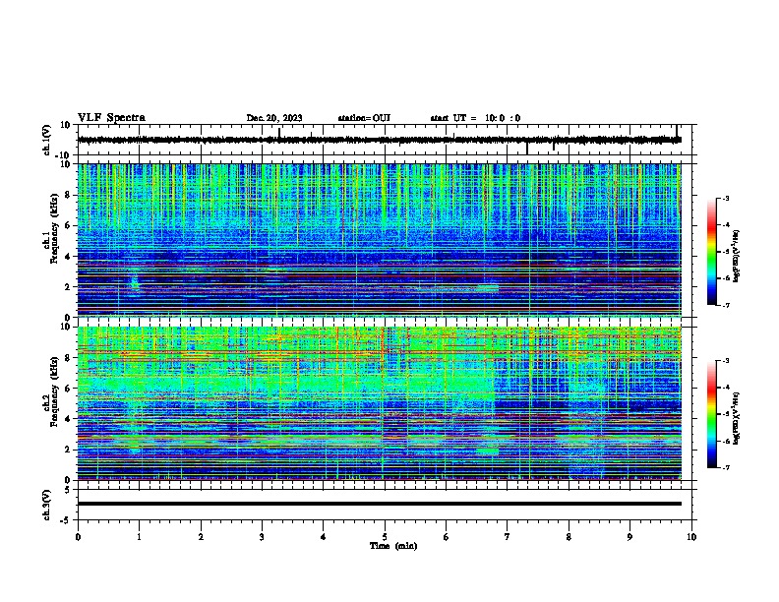This screenshot has height=602, width=779.
Task: Click the time axis tick label '6'
Action: point(446,537)
